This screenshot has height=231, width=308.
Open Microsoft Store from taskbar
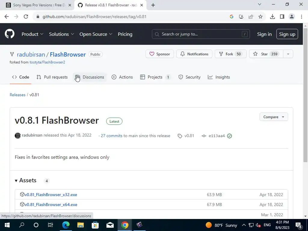[x=95, y=225]
